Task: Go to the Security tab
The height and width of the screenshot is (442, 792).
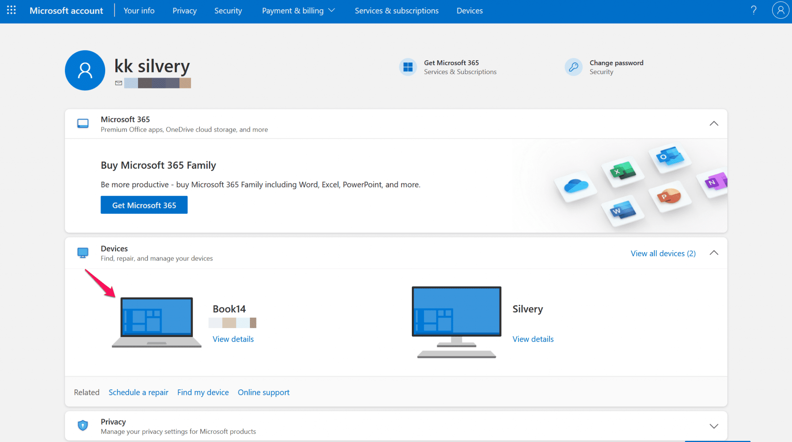Action: tap(228, 10)
